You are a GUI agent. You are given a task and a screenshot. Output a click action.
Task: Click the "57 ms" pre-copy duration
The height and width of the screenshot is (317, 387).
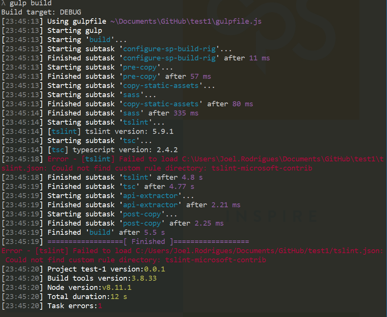200,76
